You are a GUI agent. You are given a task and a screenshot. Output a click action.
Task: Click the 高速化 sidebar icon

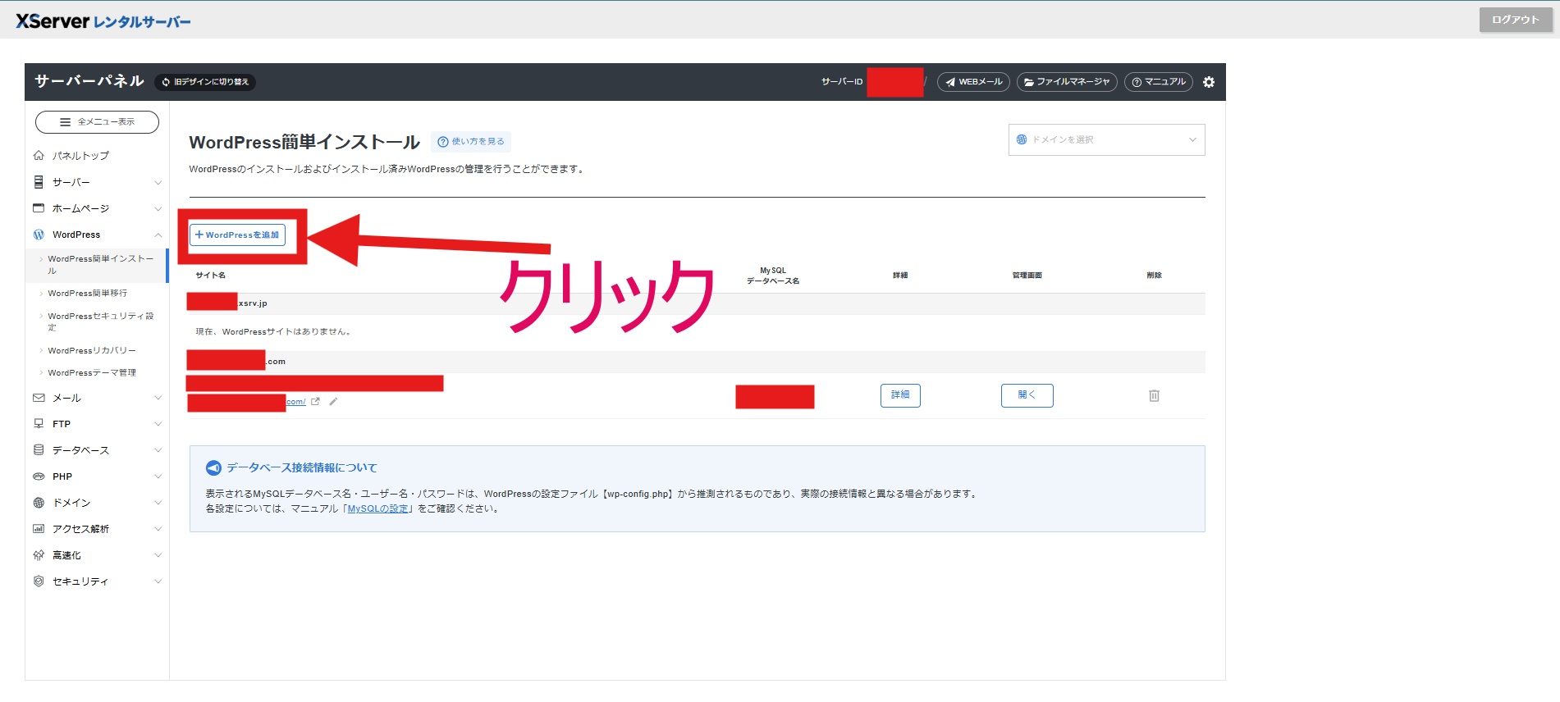pos(39,555)
